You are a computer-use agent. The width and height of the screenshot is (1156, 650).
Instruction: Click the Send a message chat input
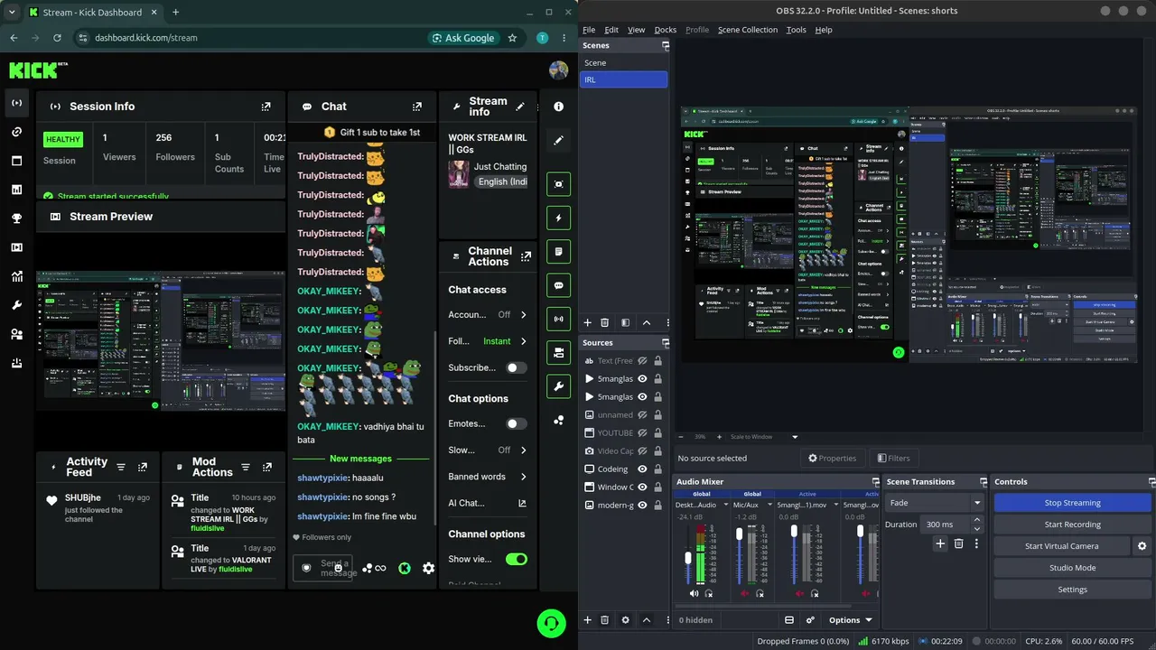(x=322, y=568)
